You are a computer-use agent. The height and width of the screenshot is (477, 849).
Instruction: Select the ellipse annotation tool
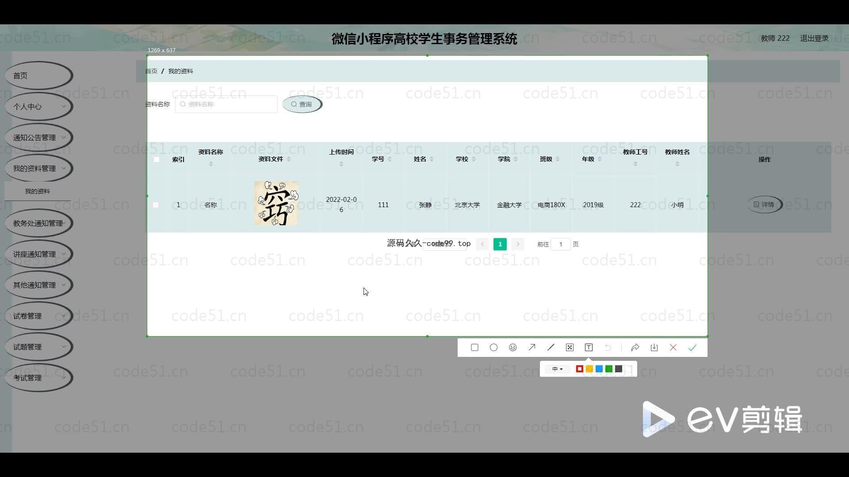pos(493,348)
